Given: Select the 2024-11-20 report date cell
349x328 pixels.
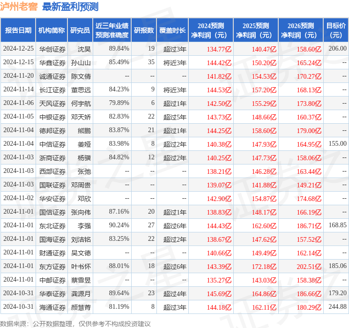Looking at the screenshot, I should pyautogui.click(x=18, y=76).
